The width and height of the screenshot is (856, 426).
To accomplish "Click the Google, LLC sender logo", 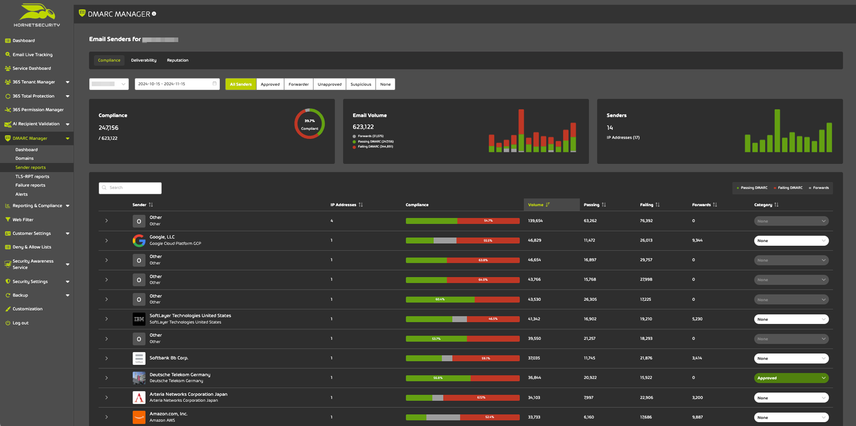I will pos(139,241).
